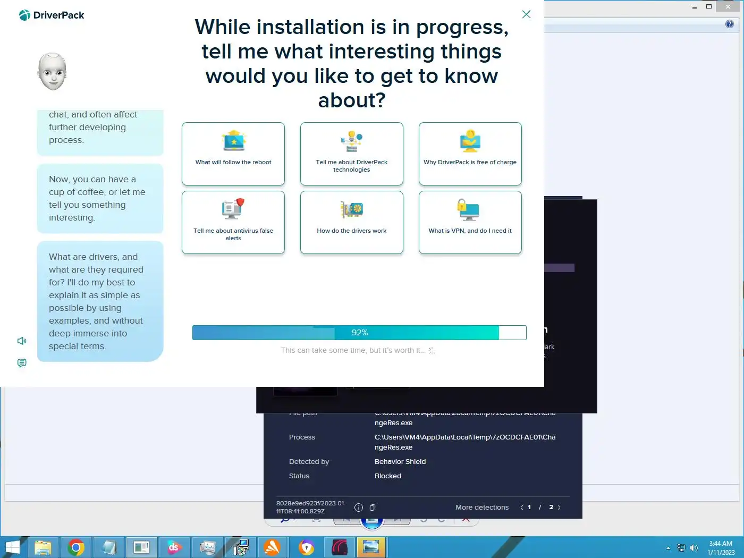
Task: Click the 'What are drivers' chat message
Action: [x=100, y=301]
